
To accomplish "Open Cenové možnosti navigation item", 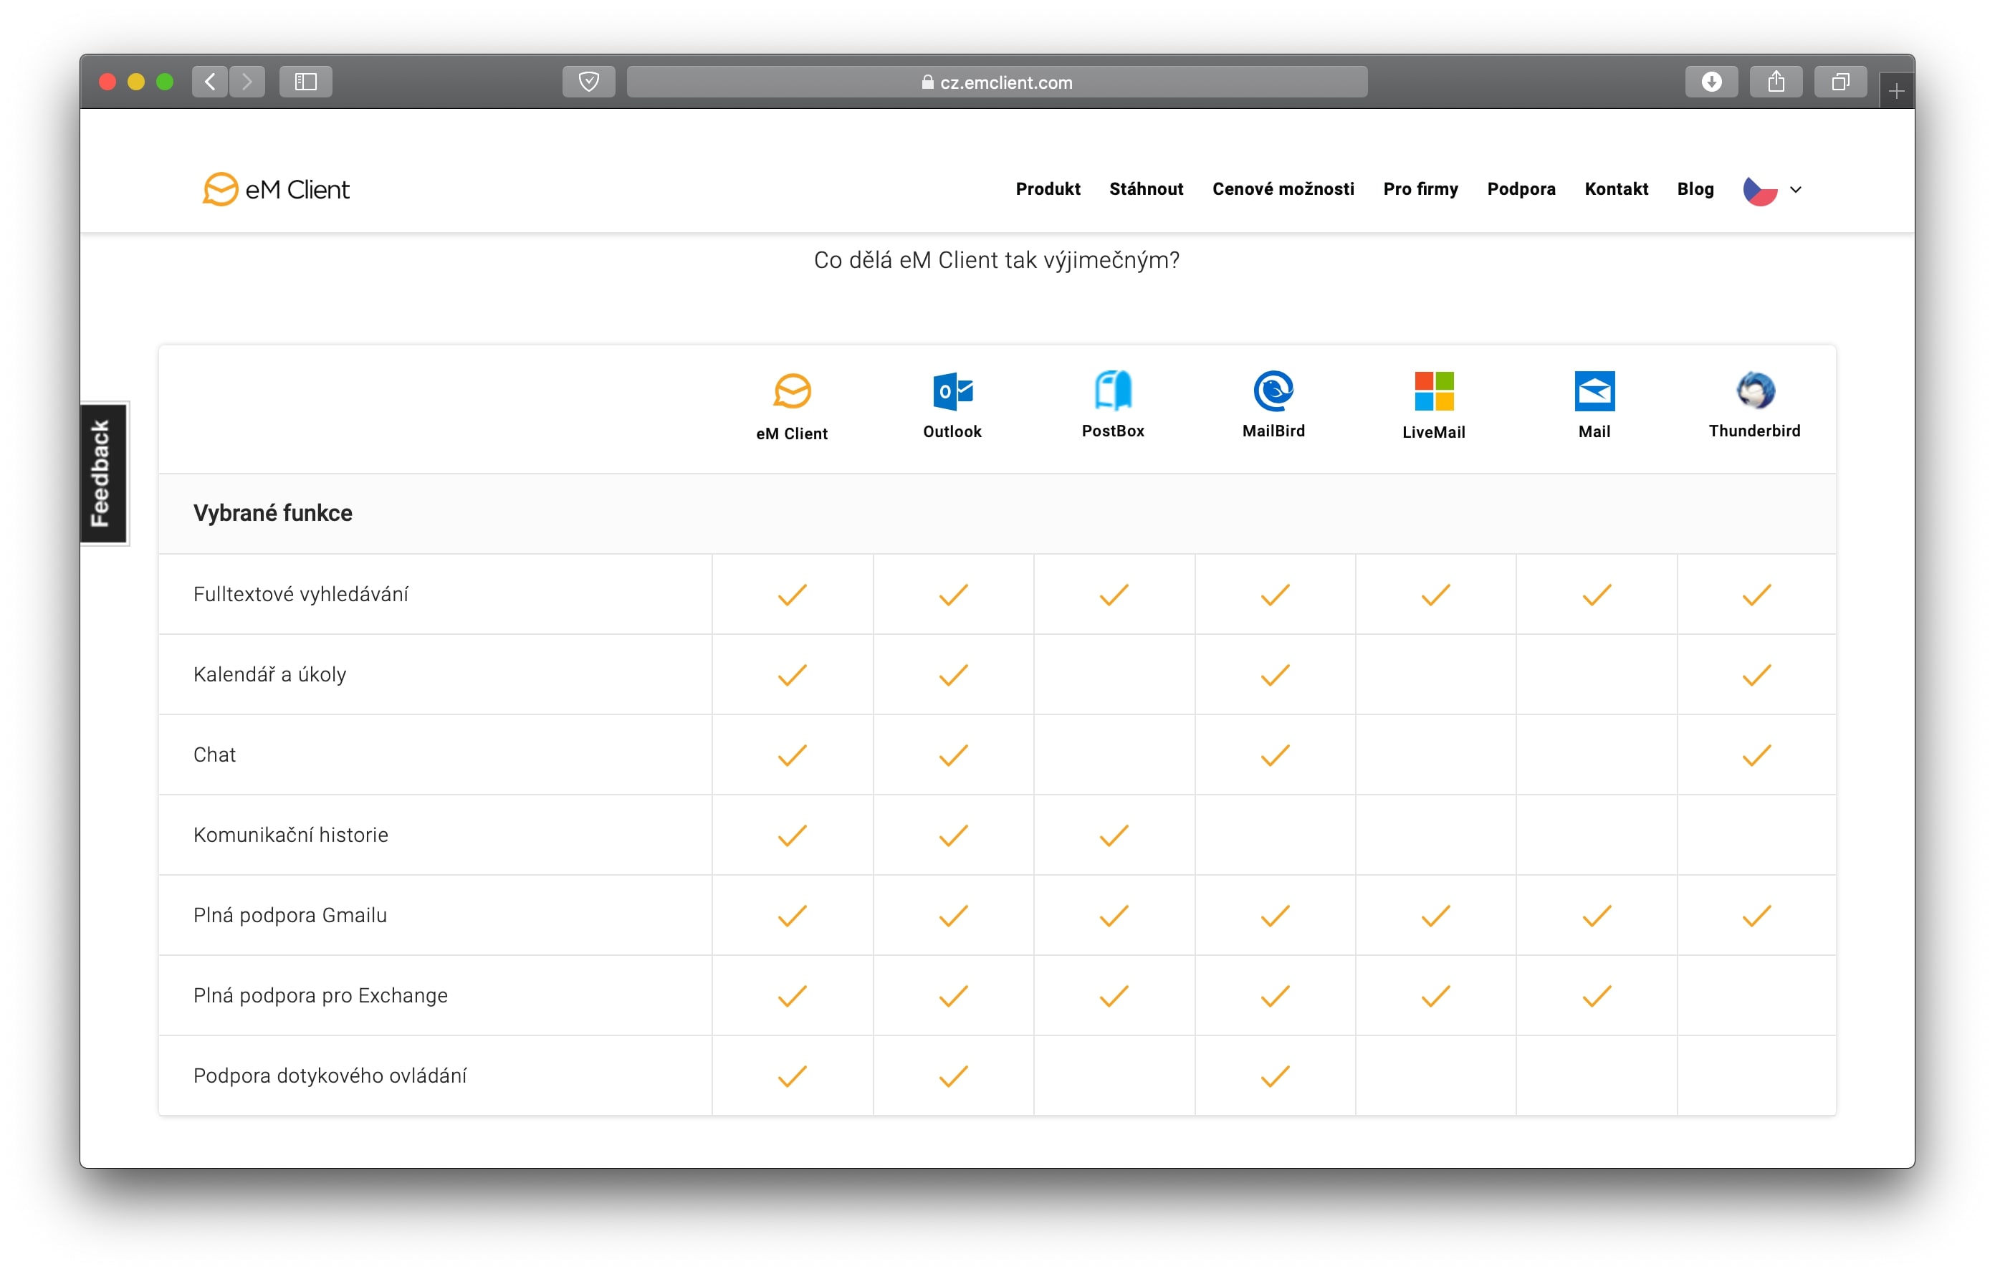I will point(1283,189).
